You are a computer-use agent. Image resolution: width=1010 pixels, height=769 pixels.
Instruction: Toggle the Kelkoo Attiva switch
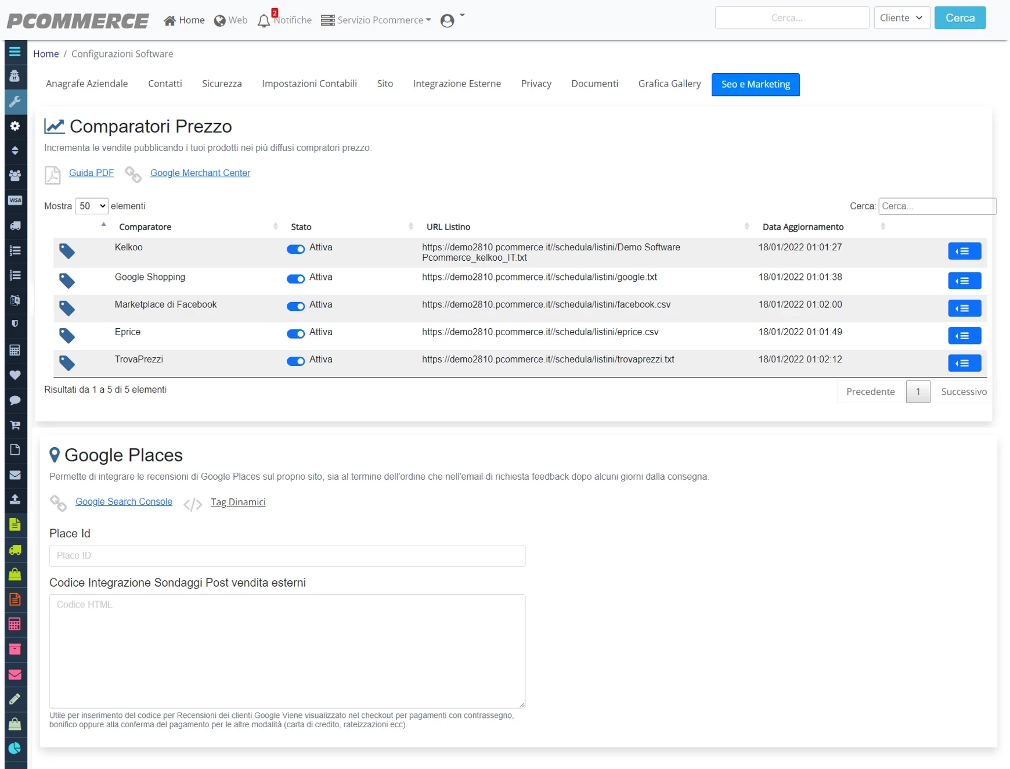tap(295, 249)
